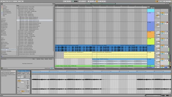Select the Delay collection
Viewport: 172px width, 97px height.
pyautogui.click(x=4, y=16)
